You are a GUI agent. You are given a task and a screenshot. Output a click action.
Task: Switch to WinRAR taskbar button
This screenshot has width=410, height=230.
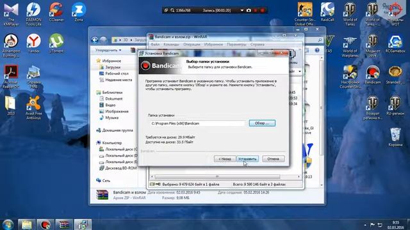(x=64, y=224)
